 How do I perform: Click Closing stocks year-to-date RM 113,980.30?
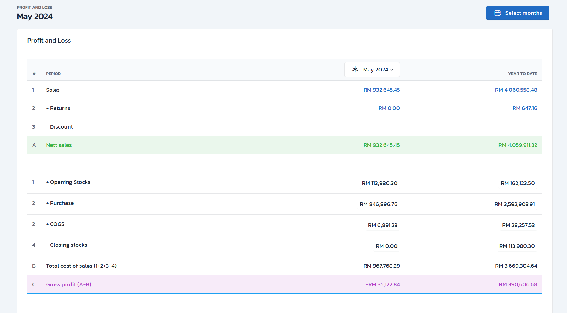517,246
